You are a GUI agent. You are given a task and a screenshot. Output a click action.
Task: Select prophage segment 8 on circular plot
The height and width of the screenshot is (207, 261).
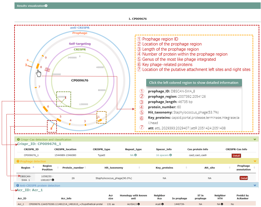point(37,66)
